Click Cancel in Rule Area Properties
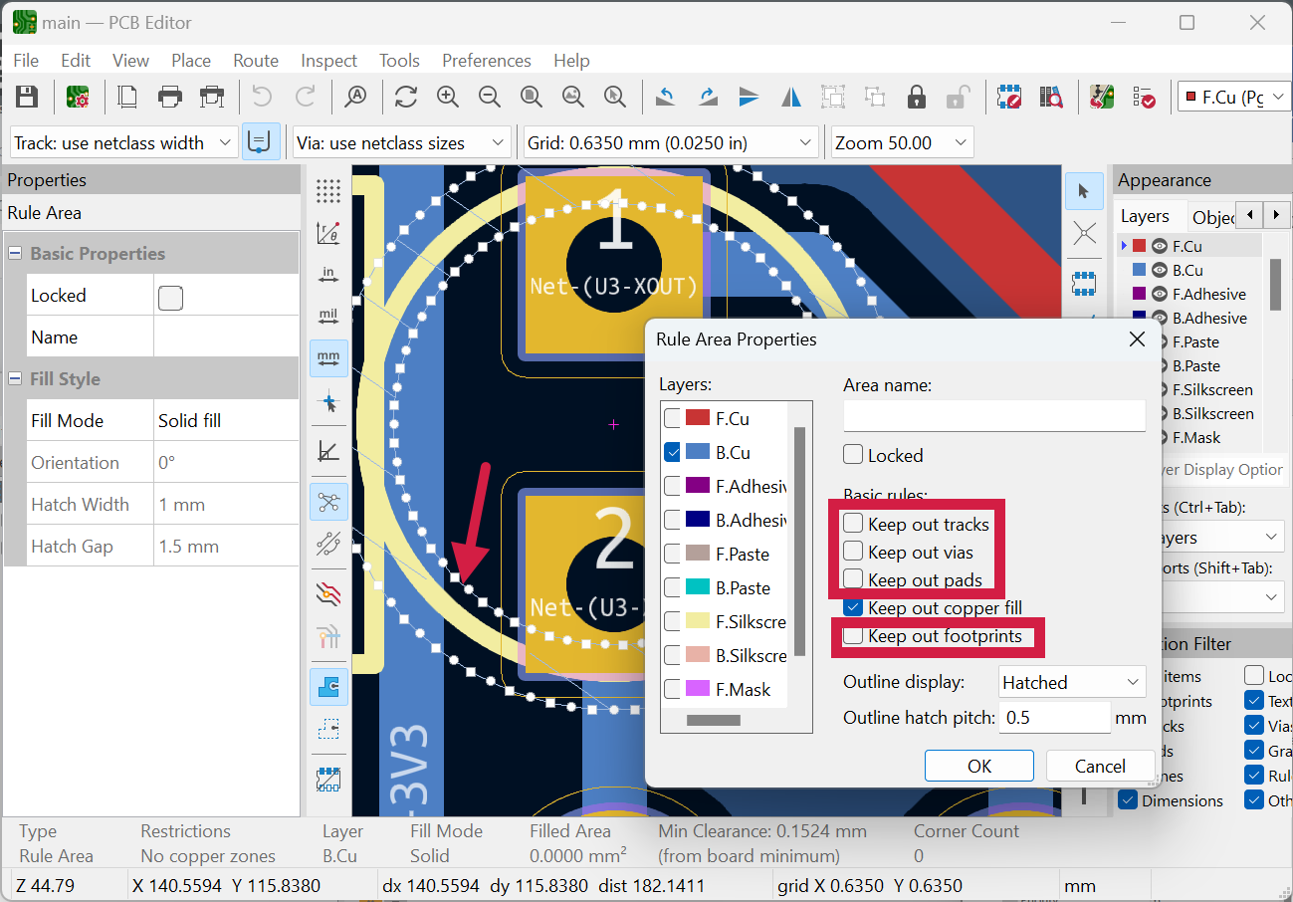Image resolution: width=1293 pixels, height=902 pixels. 1100,766
